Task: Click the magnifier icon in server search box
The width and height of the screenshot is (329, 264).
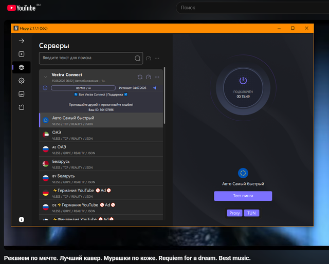Action: 137,58
